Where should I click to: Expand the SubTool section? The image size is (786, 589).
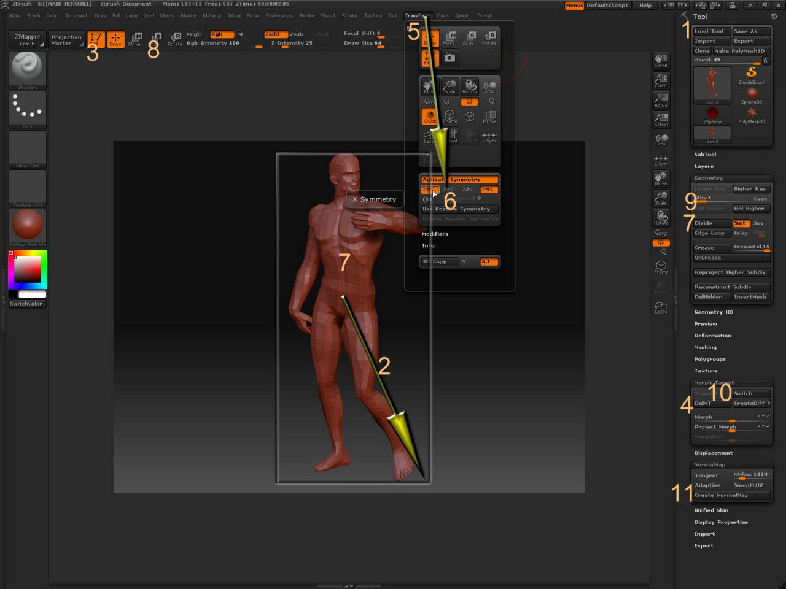[705, 155]
